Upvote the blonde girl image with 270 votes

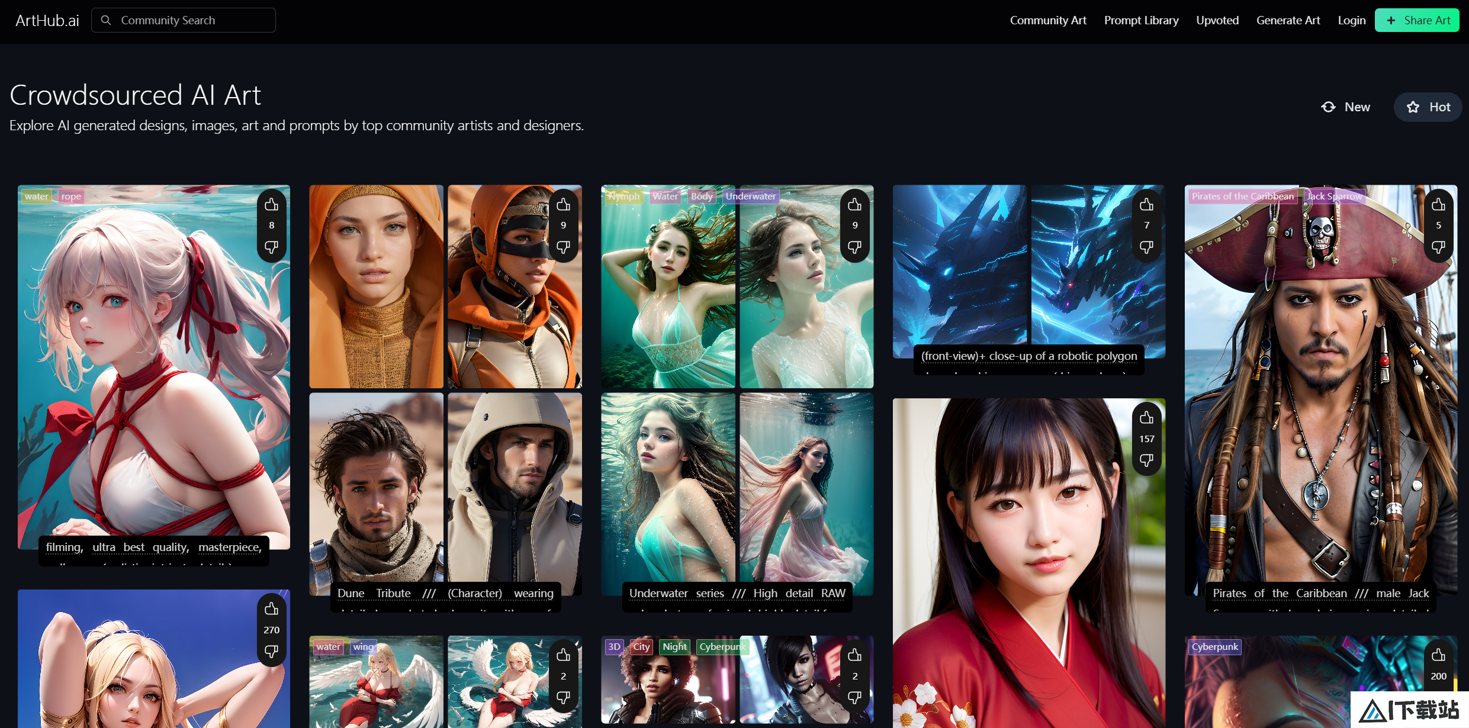(x=271, y=609)
